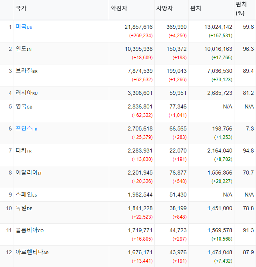Click Russia deaths value 59,951
Image resolution: width=256 pixels, height=267 pixels.
(178, 93)
